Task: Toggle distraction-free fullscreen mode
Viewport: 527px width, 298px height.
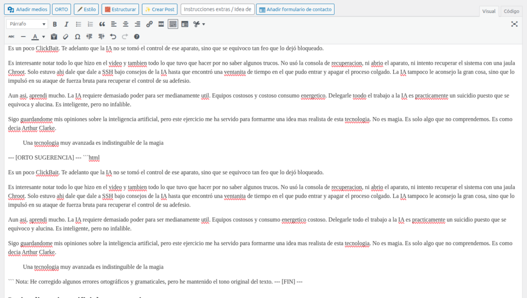Action: pyautogui.click(x=514, y=24)
